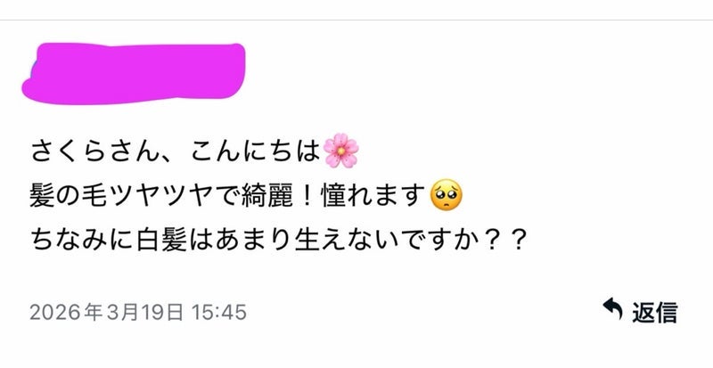Click the greeting word こんにちは
The height and width of the screenshot is (368, 713).
(x=256, y=151)
